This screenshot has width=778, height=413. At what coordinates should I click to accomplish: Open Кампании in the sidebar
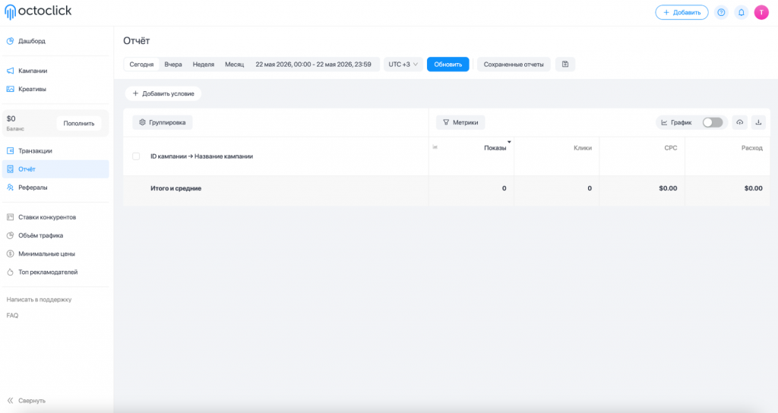coord(55,71)
